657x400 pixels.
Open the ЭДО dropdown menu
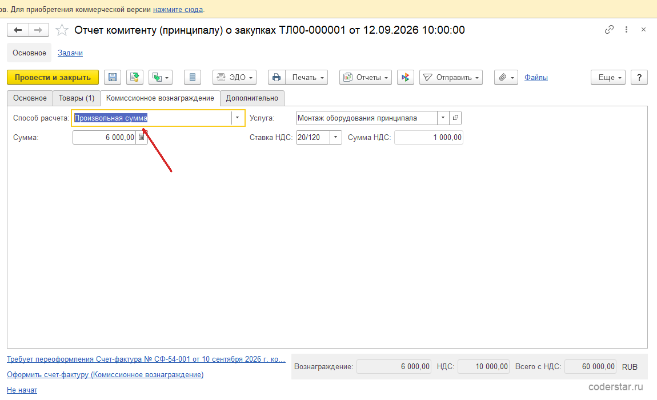(x=235, y=77)
